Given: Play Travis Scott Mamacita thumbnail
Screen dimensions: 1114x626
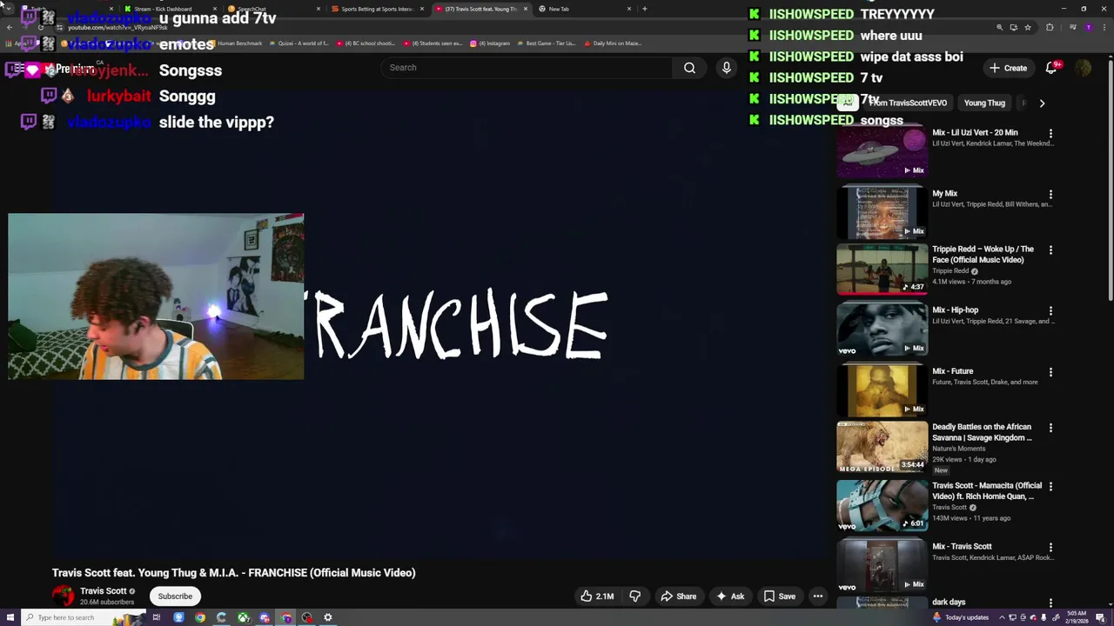Looking at the screenshot, I should 882,505.
